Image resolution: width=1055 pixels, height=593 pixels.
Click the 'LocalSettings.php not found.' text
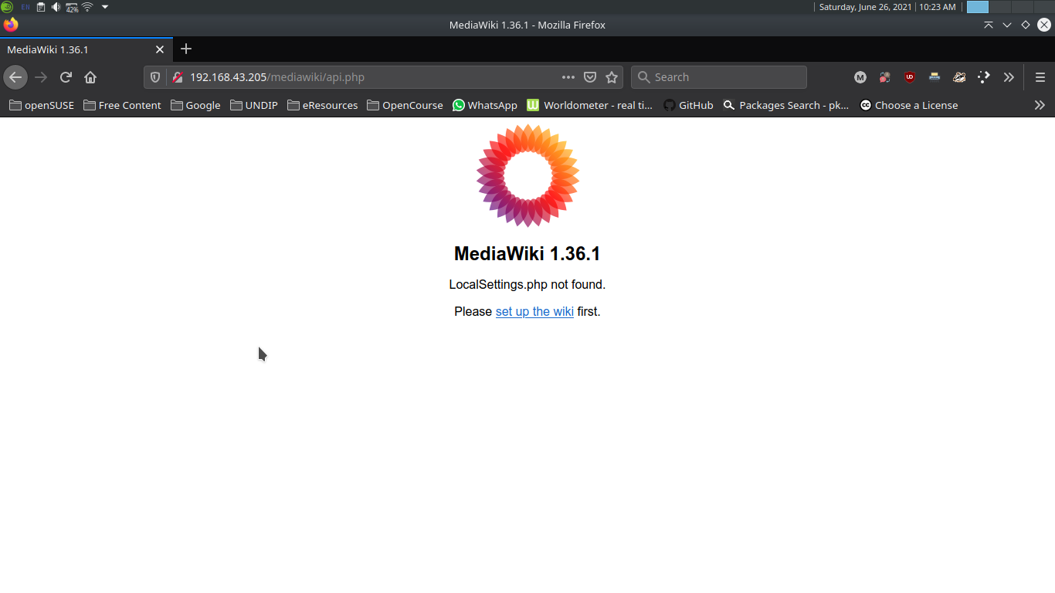(527, 285)
